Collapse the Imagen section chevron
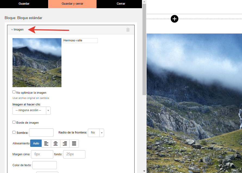This screenshot has height=173, width=242. tap(12, 29)
